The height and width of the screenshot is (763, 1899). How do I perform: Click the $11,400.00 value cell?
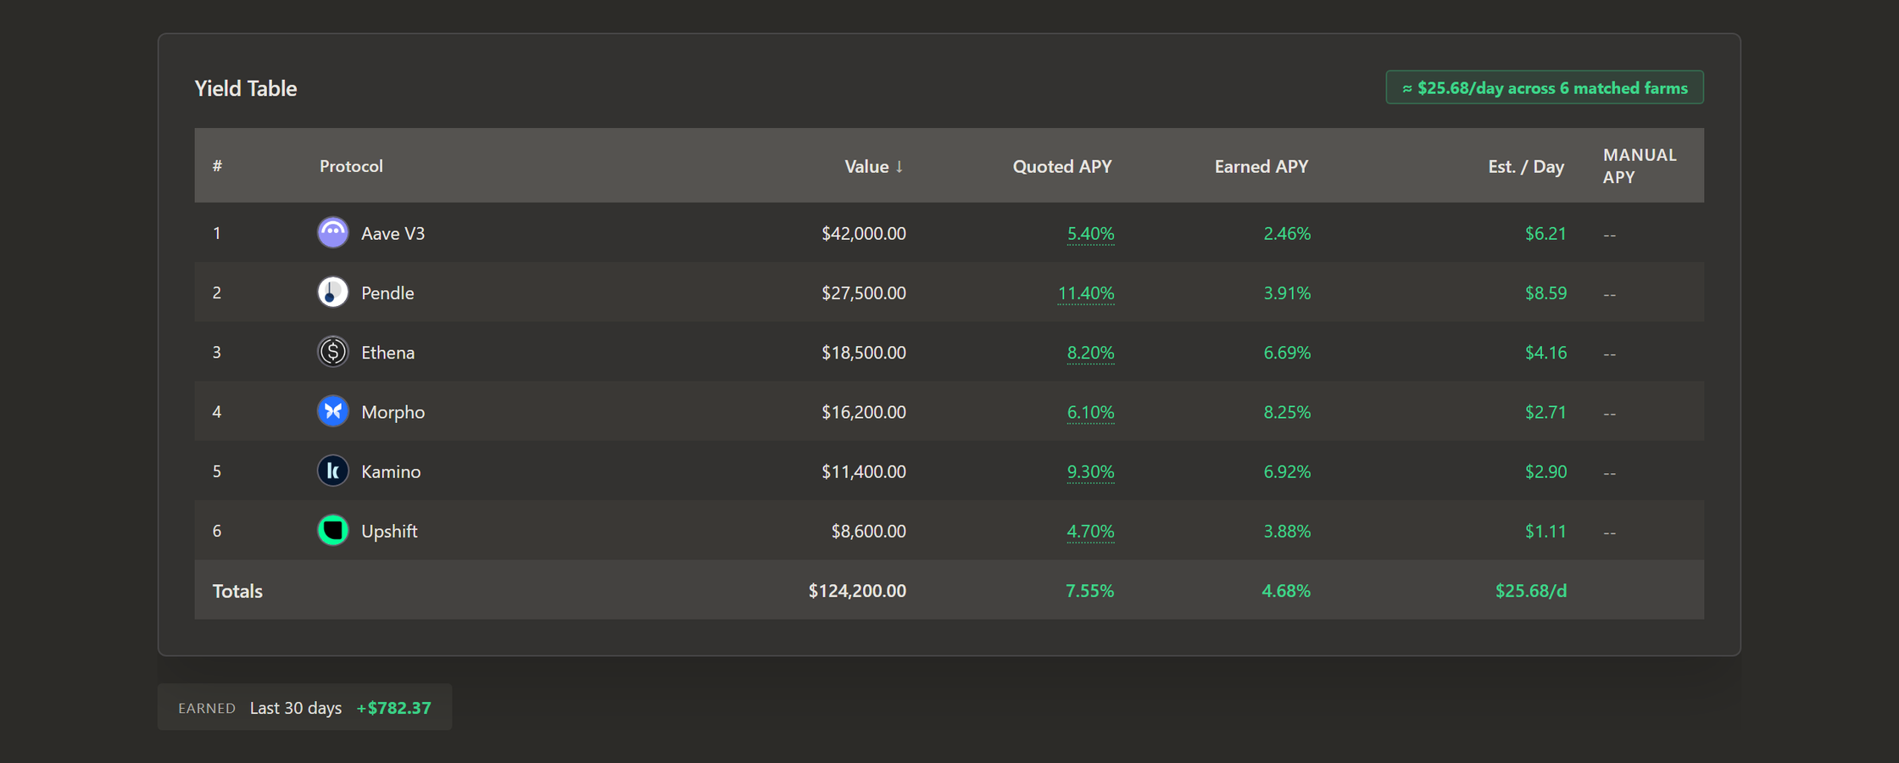click(863, 471)
